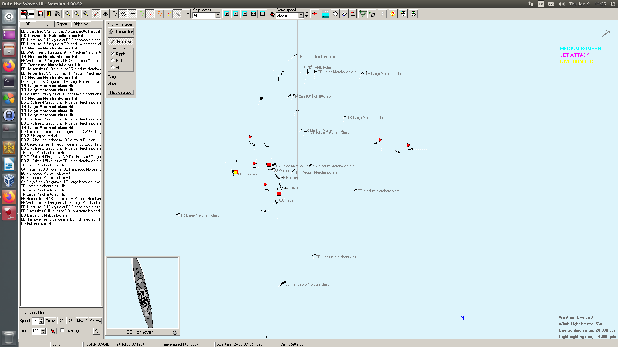Toggle the gun fire display icon
This screenshot has width=618, height=347.
[x=96, y=14]
